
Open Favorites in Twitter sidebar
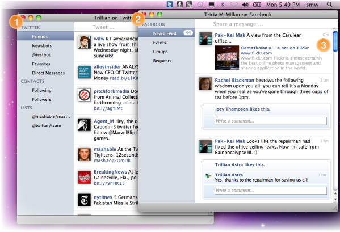(x=45, y=64)
